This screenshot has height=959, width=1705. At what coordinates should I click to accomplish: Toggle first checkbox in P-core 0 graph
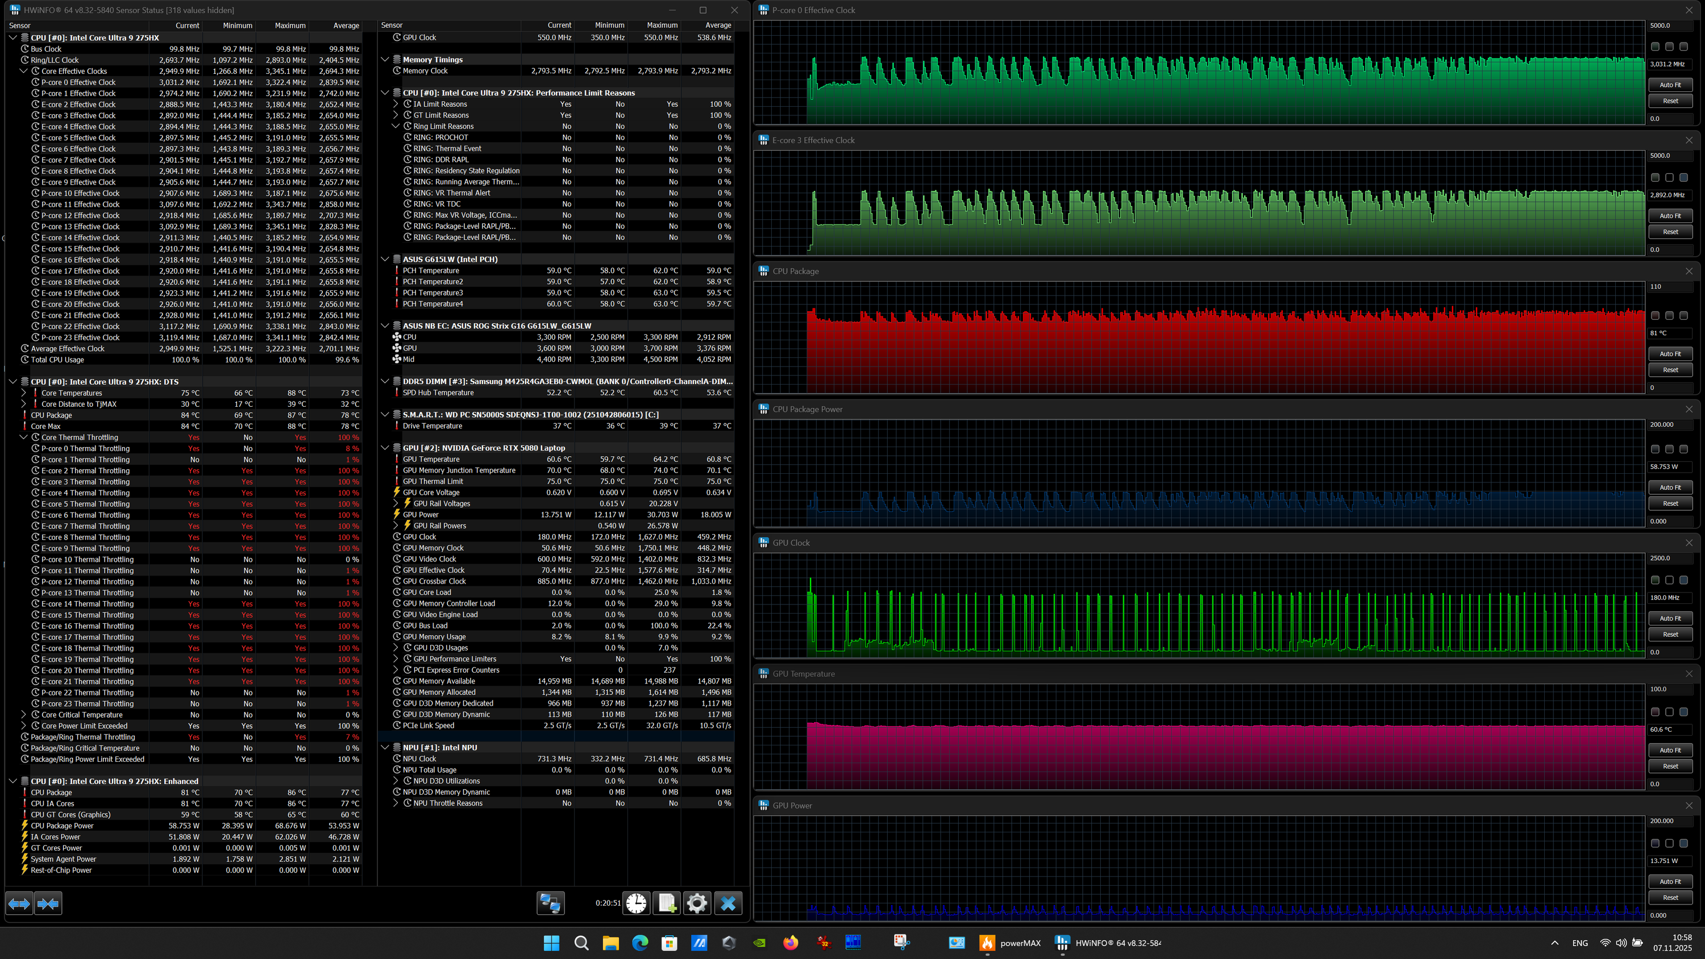click(1656, 47)
